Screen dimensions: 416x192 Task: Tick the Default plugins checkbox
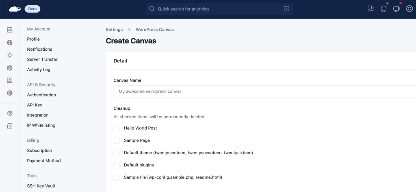click(x=117, y=165)
